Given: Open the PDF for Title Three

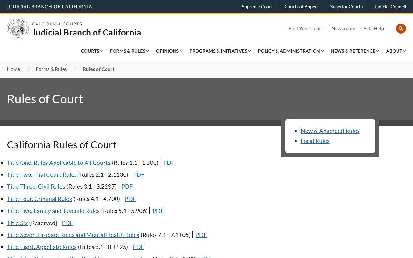Looking at the screenshot, I should click(127, 186).
